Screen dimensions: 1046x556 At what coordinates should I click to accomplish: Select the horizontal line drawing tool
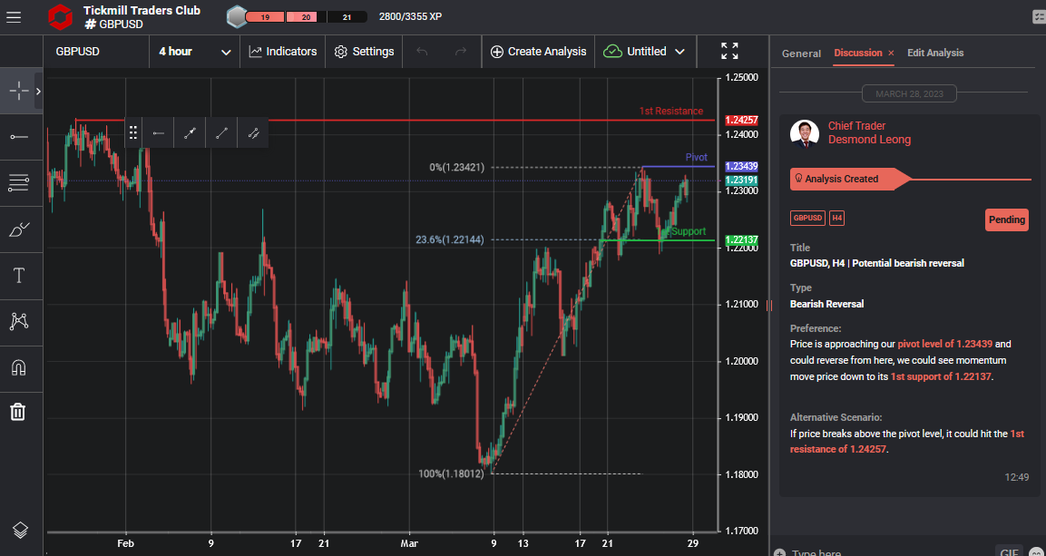pyautogui.click(x=19, y=137)
